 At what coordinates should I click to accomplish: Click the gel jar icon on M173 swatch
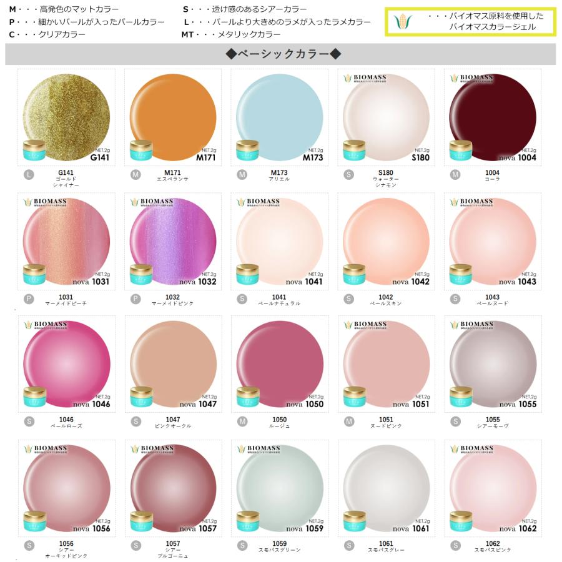248,150
